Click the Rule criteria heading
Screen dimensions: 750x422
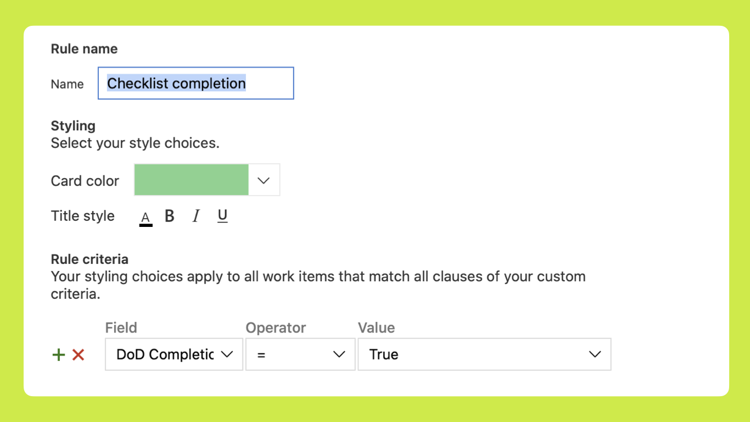tap(89, 259)
